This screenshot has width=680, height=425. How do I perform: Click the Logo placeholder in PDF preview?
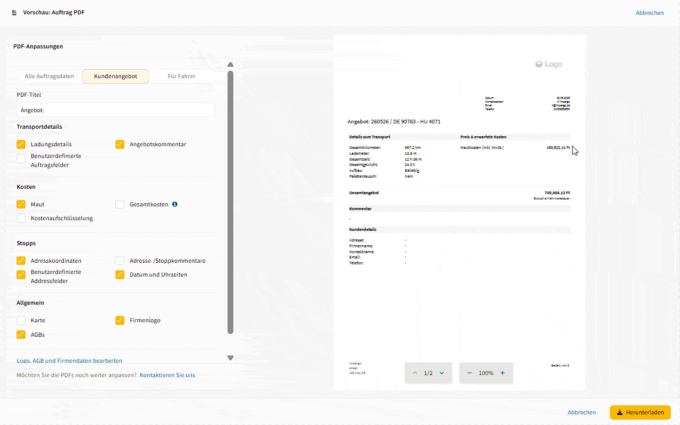(x=548, y=64)
